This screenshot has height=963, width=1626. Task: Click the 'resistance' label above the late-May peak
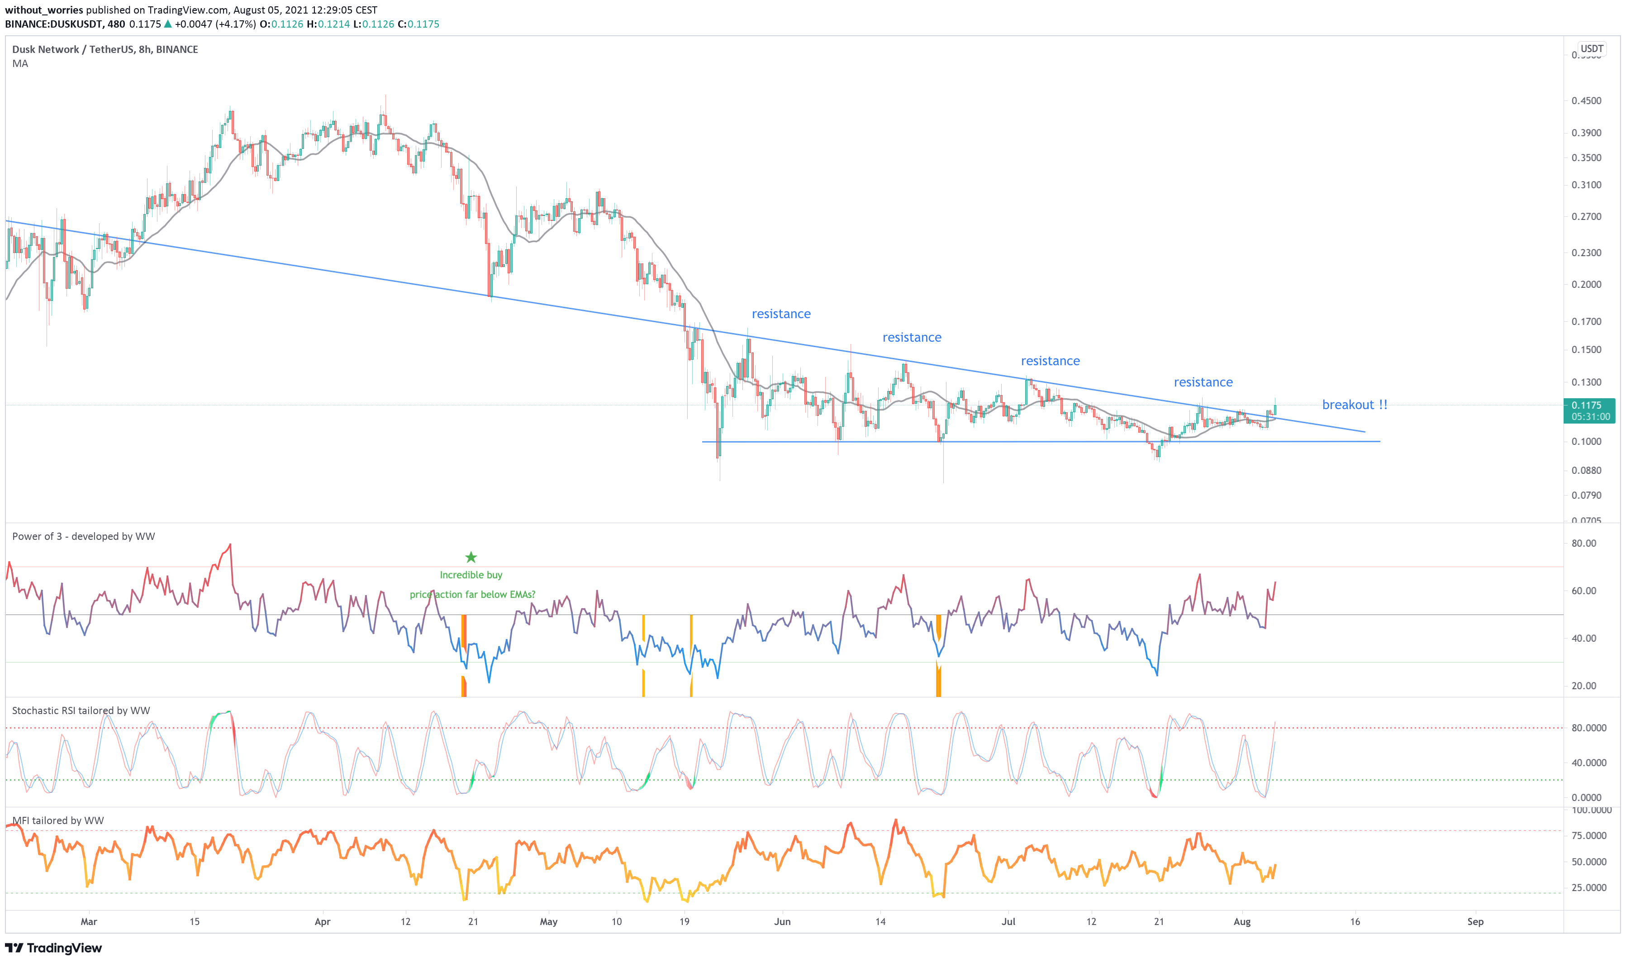(781, 314)
